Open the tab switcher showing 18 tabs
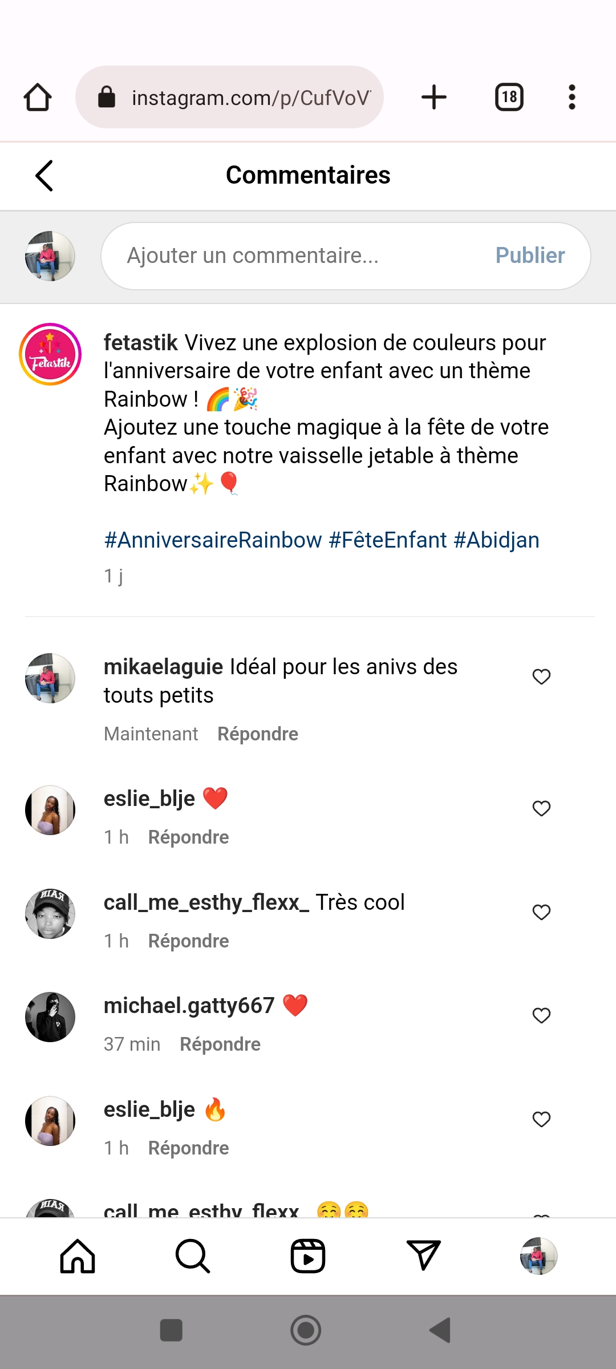The width and height of the screenshot is (616, 1369). coord(509,97)
